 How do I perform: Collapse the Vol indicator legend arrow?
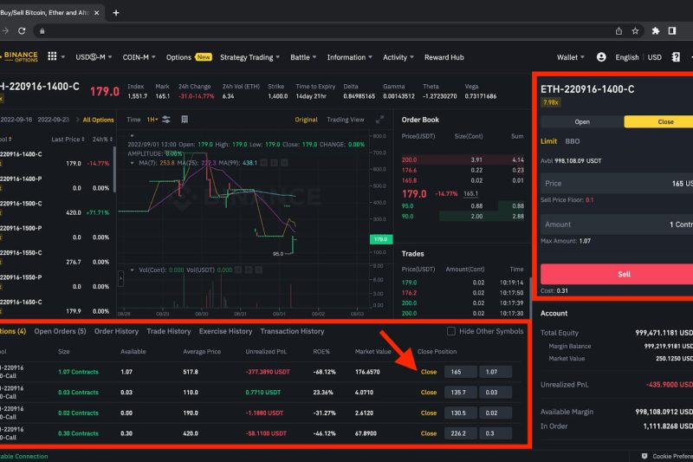(133, 270)
